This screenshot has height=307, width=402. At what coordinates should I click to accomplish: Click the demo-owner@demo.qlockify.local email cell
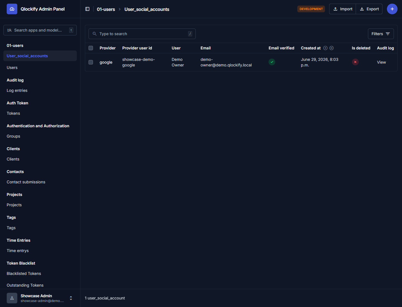(x=226, y=62)
